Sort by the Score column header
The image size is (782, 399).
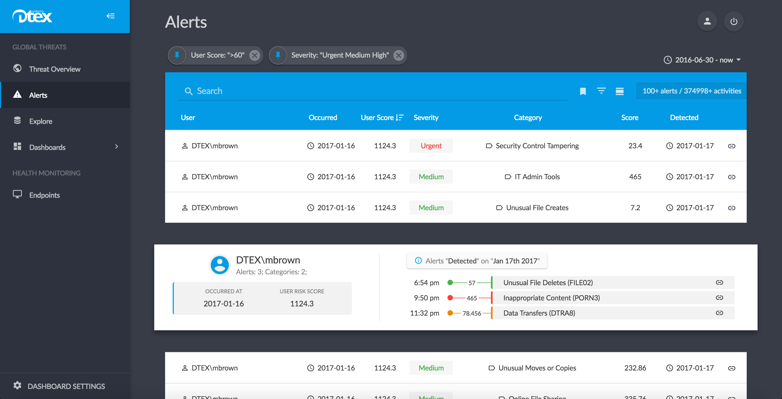pos(630,118)
